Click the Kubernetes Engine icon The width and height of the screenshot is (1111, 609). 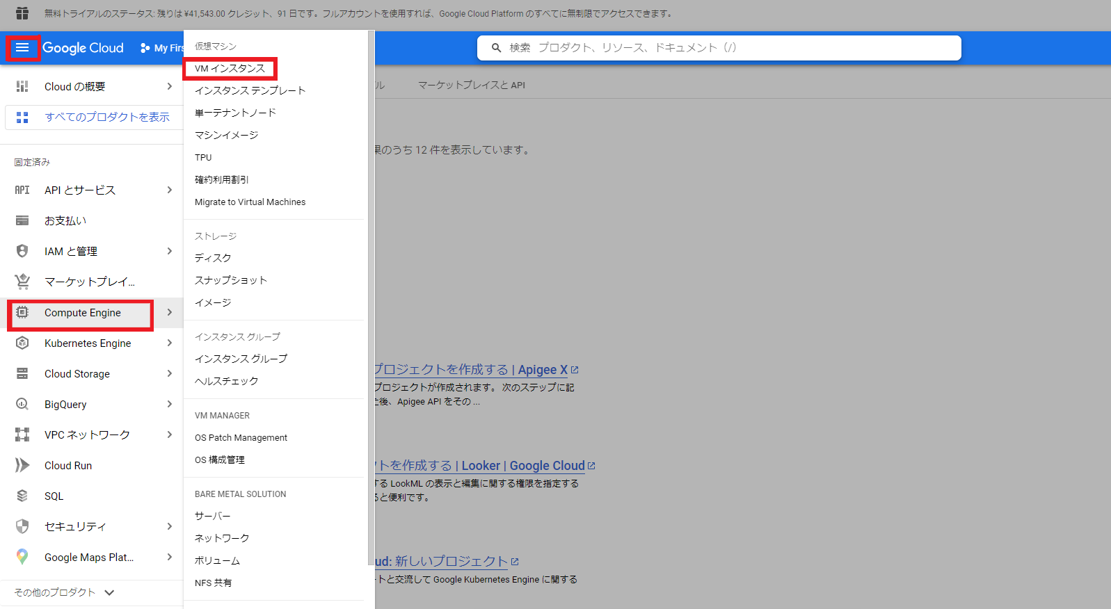click(22, 343)
